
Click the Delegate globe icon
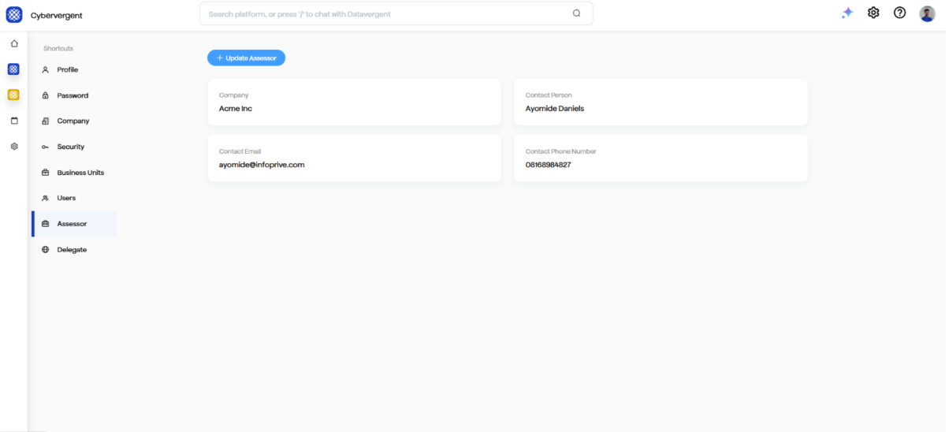click(46, 250)
